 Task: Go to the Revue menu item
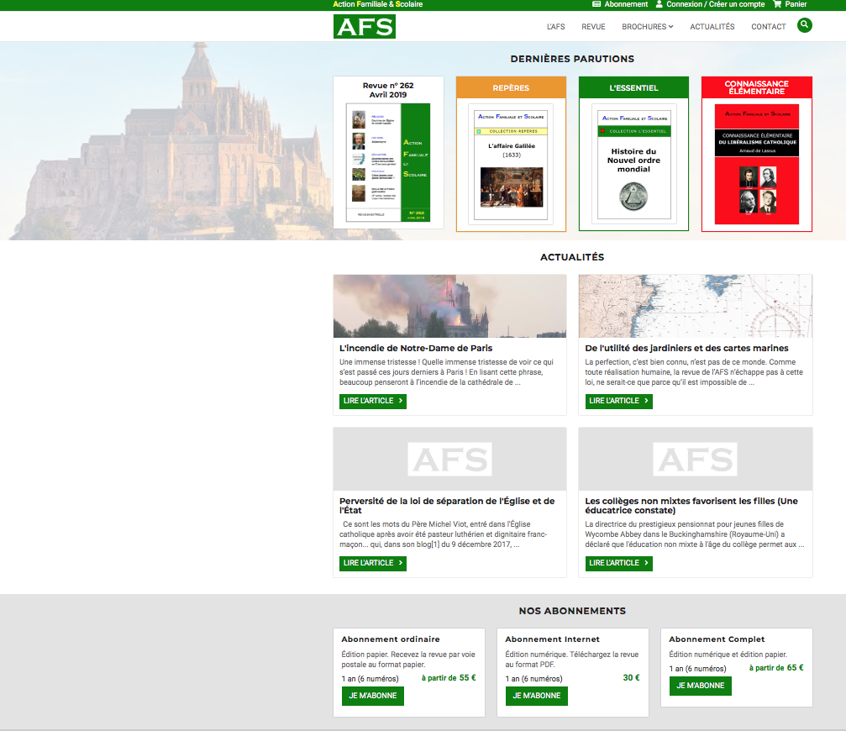[x=593, y=27]
